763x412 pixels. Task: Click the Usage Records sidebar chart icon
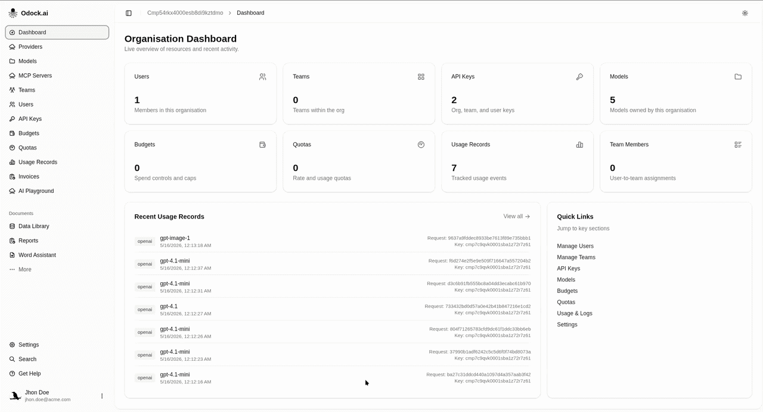[13, 162]
